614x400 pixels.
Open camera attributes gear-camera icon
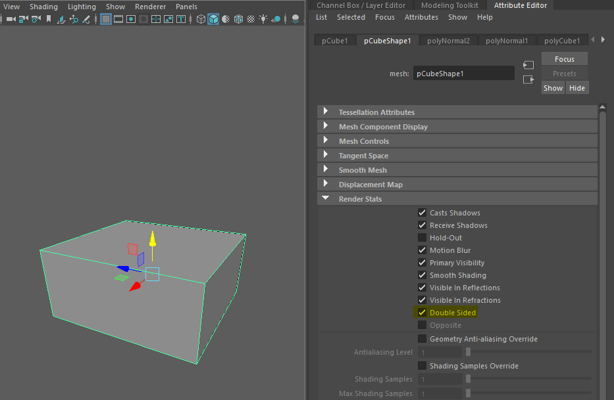tap(36, 19)
